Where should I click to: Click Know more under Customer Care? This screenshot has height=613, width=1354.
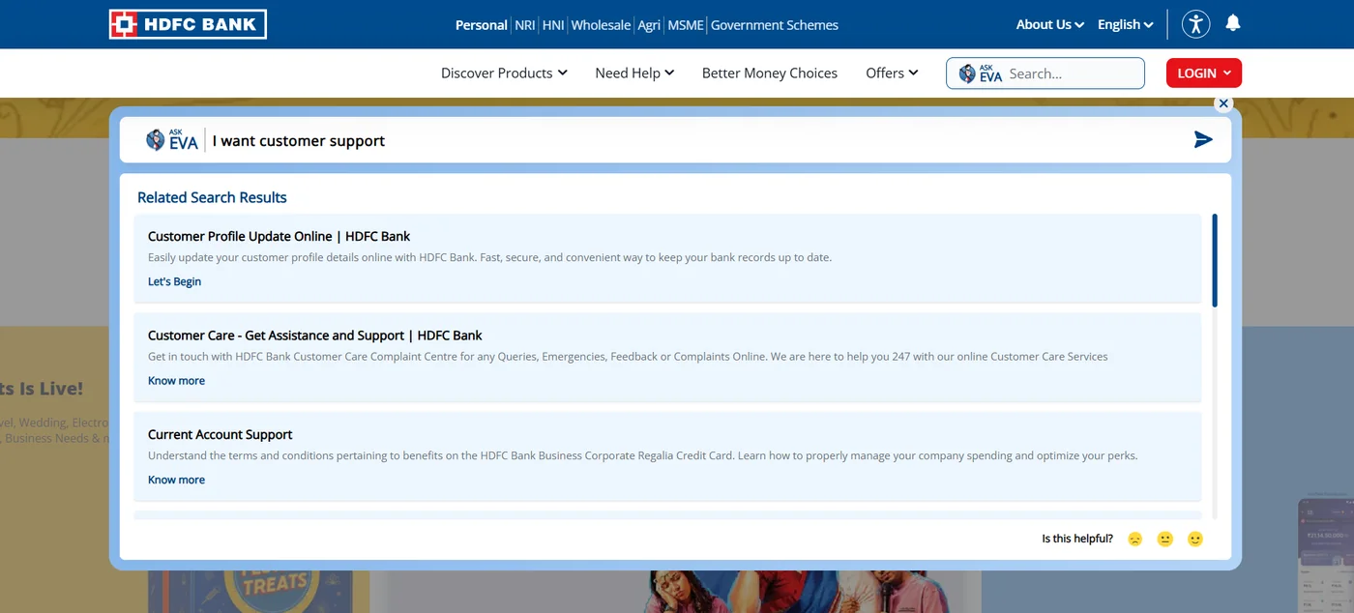click(x=176, y=381)
